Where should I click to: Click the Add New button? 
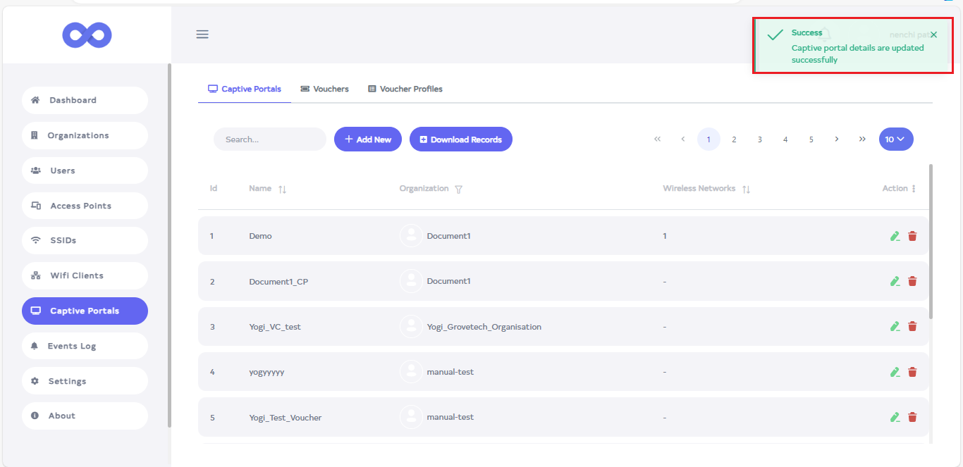point(367,139)
